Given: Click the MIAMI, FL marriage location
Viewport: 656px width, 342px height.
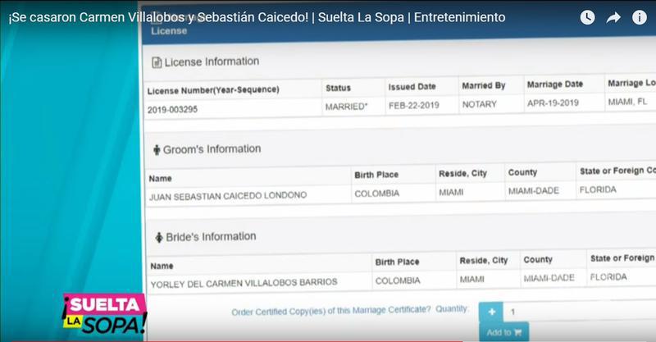Looking at the screenshot, I should click(x=627, y=102).
